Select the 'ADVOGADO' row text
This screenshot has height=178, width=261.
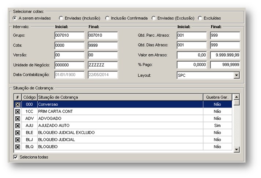(49, 118)
